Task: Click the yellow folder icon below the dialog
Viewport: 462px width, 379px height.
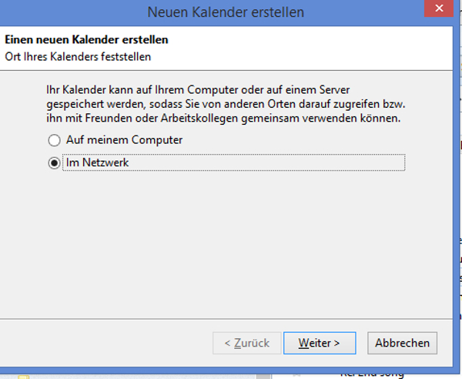Action: tap(24, 377)
